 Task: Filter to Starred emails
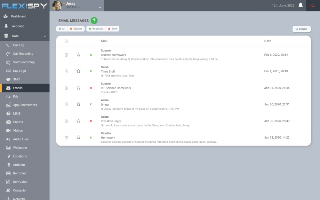click(76, 29)
